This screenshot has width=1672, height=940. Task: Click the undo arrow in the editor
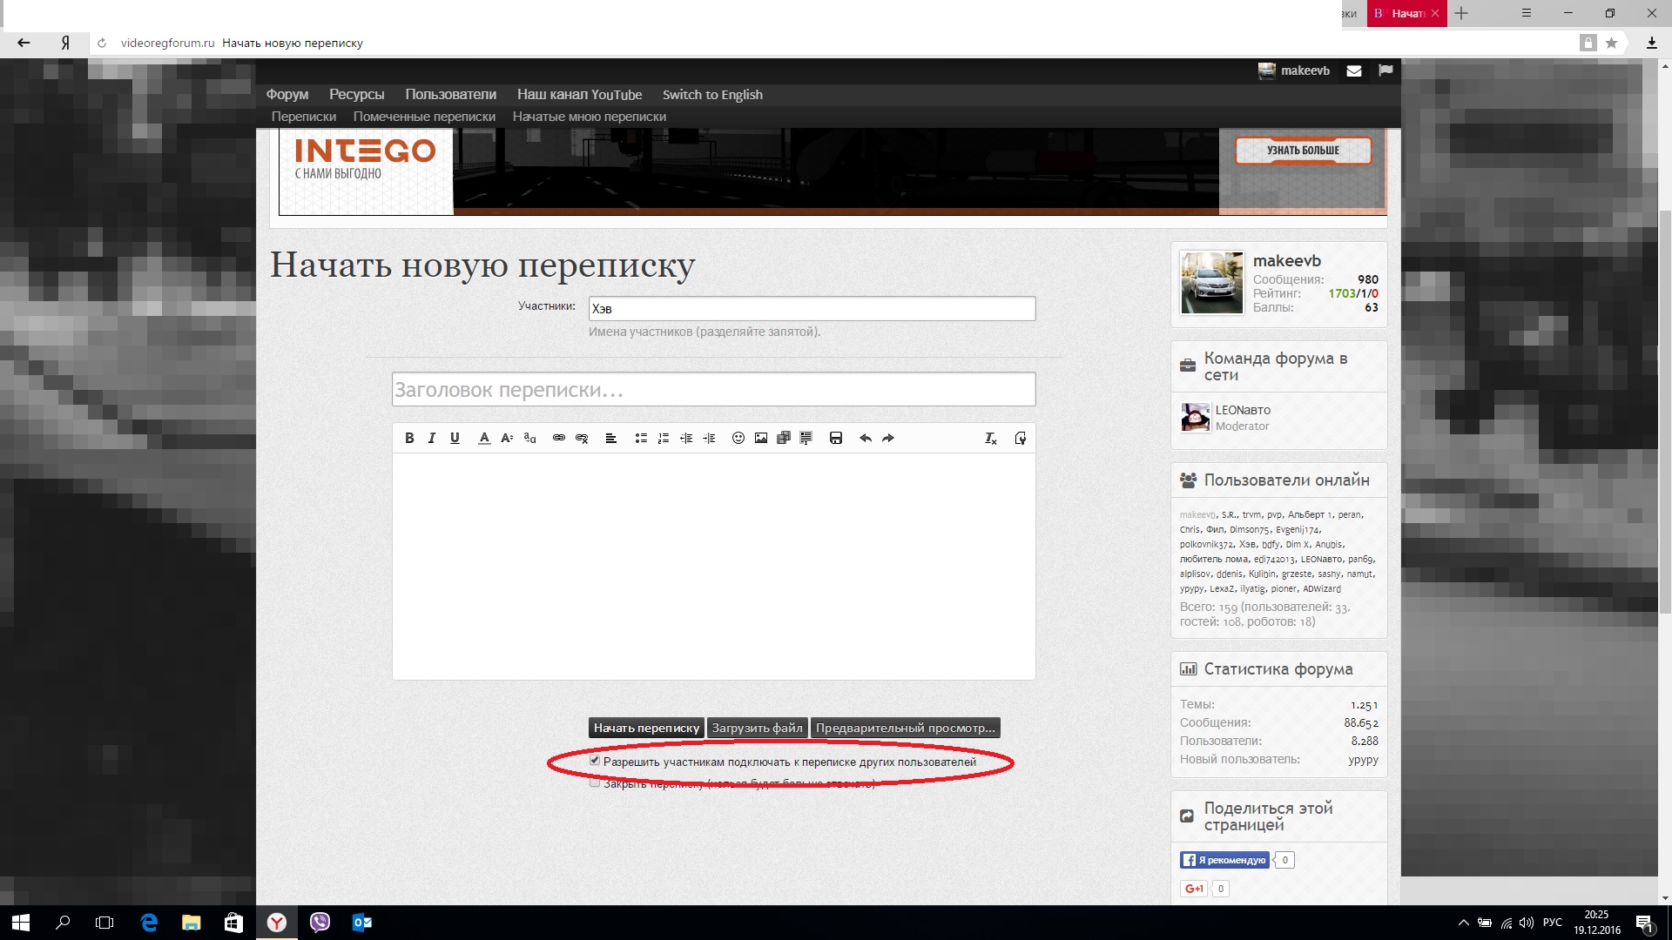pos(865,439)
